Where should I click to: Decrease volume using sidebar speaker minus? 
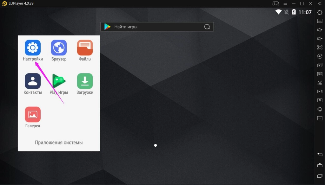pyautogui.click(x=320, y=39)
